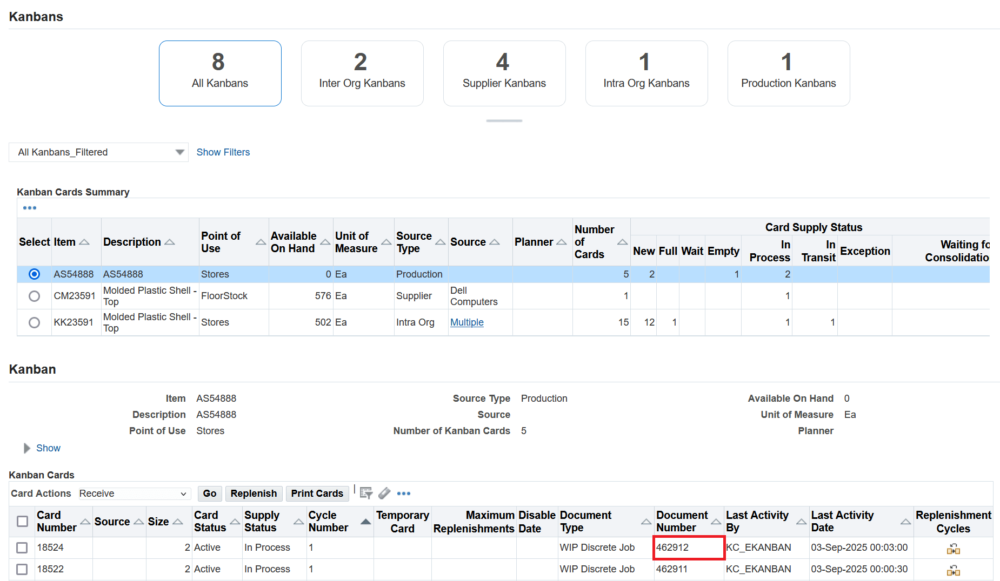
Task: Sort the Last Activity Date column
Action: [x=906, y=522]
